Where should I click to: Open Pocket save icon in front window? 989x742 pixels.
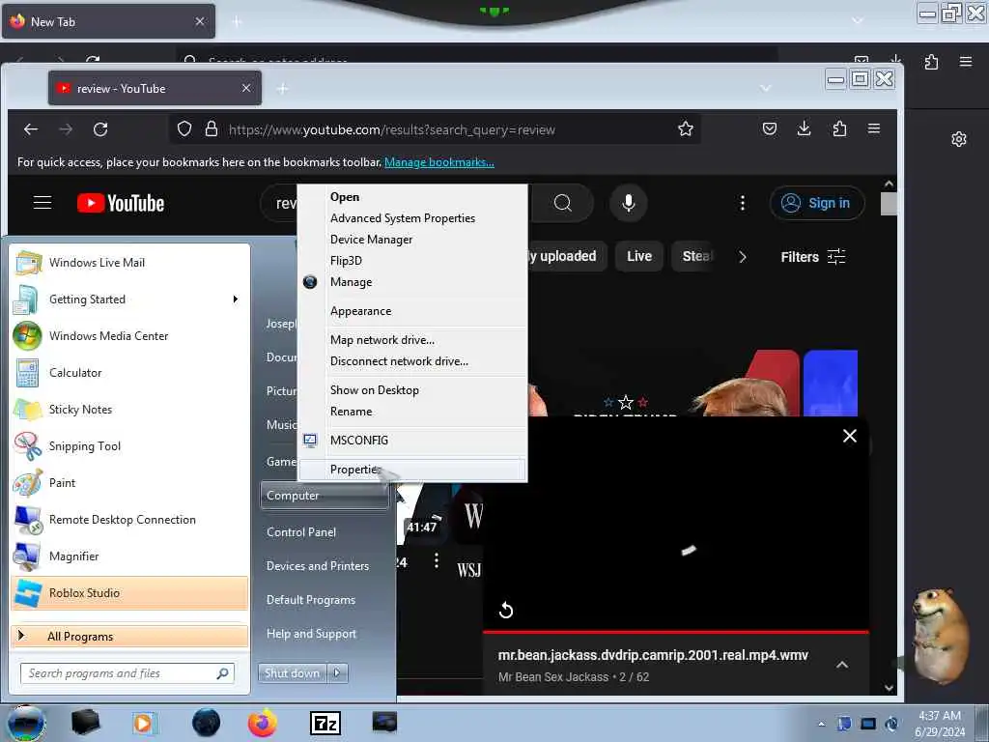coord(770,128)
